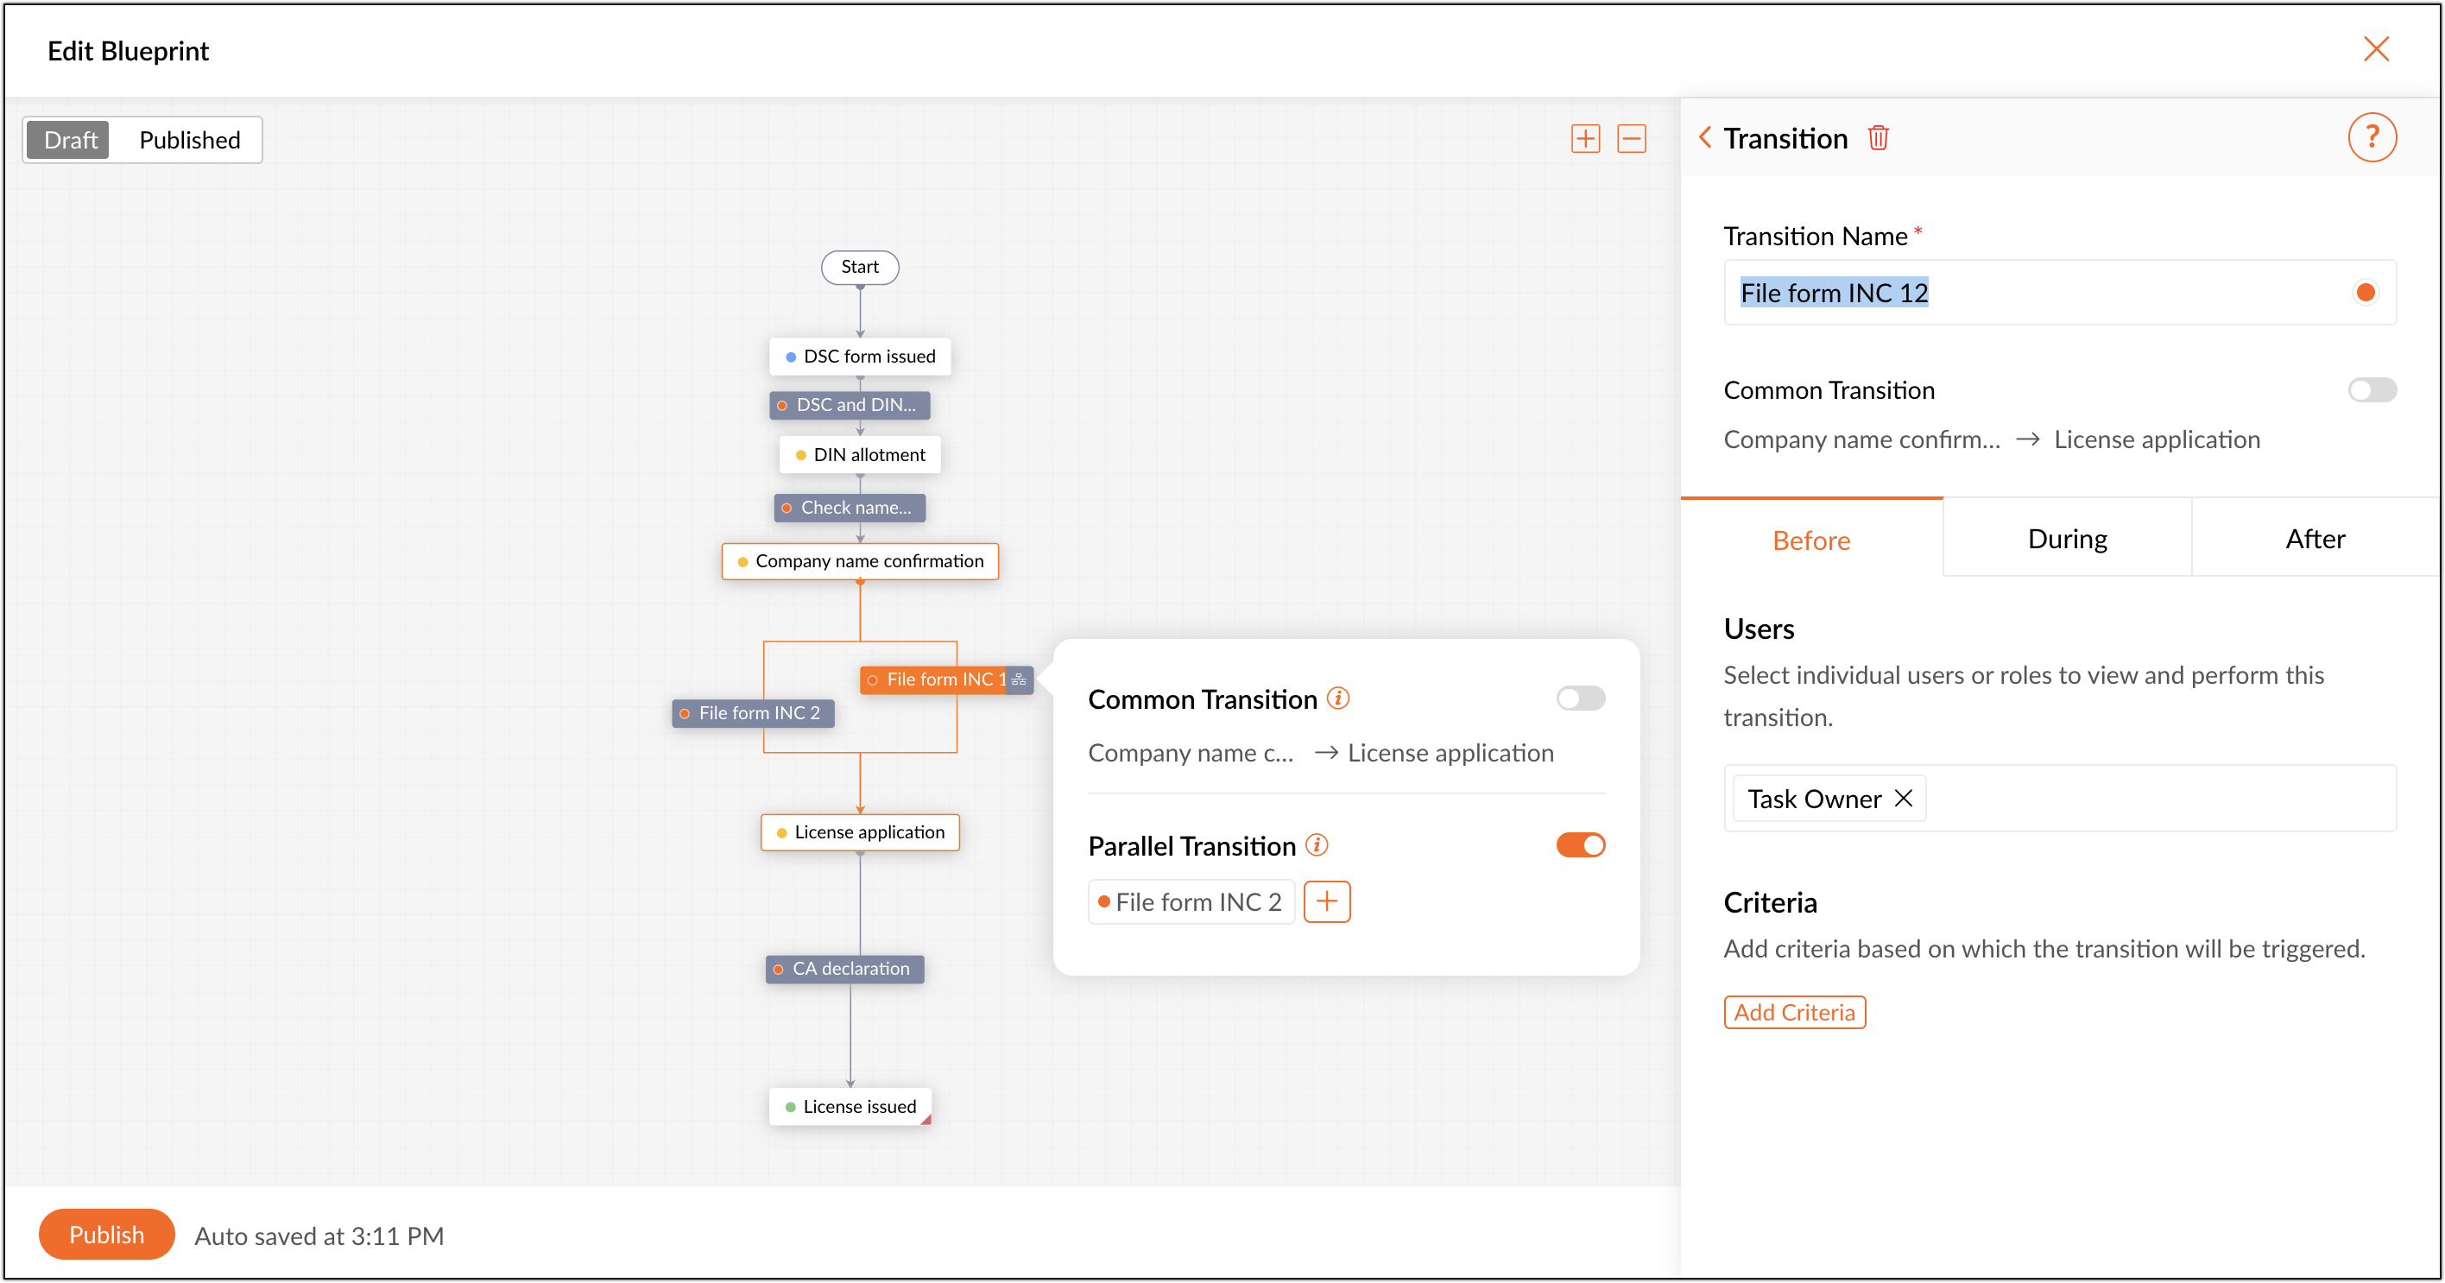Open the help question mark icon
Image resolution: width=2445 pixels, height=1283 pixels.
[x=2371, y=137]
